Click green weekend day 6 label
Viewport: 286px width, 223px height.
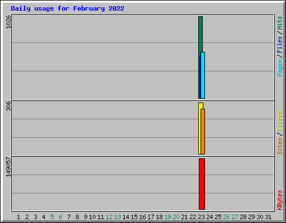coord(60,217)
